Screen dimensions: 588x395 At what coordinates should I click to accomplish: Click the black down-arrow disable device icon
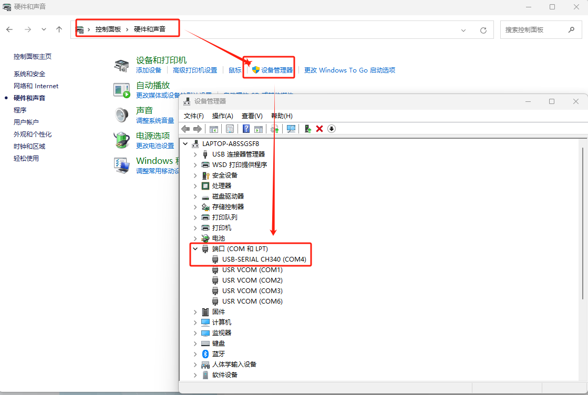pyautogui.click(x=332, y=129)
